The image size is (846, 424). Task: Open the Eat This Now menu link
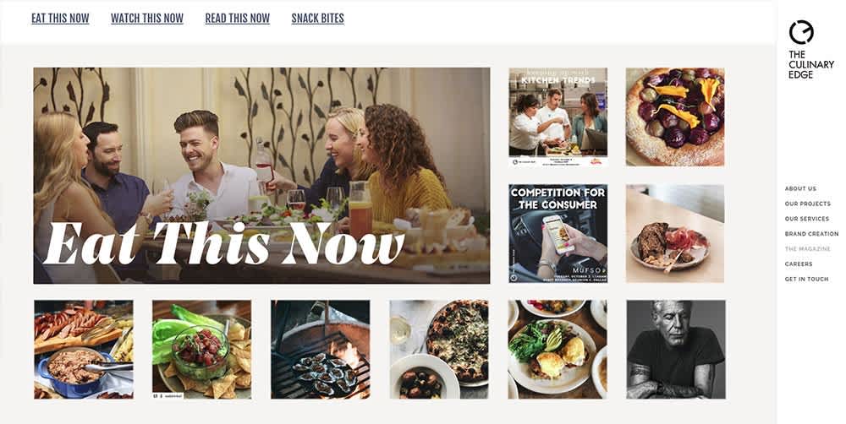tap(60, 19)
